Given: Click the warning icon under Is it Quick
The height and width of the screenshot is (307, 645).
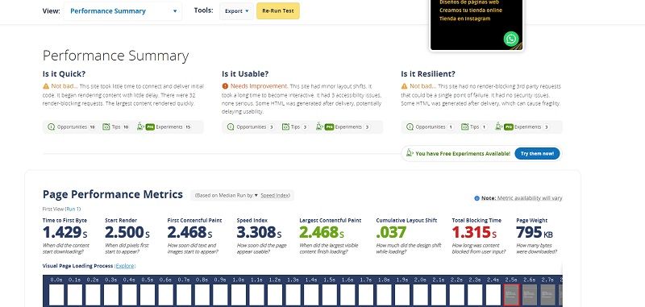Looking at the screenshot, I should [x=46, y=86].
